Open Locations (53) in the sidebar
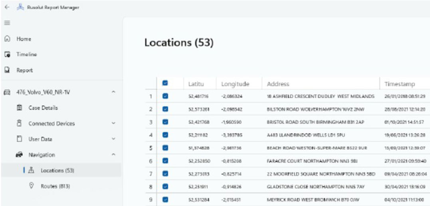The height and width of the screenshot is (206, 430). (x=57, y=170)
